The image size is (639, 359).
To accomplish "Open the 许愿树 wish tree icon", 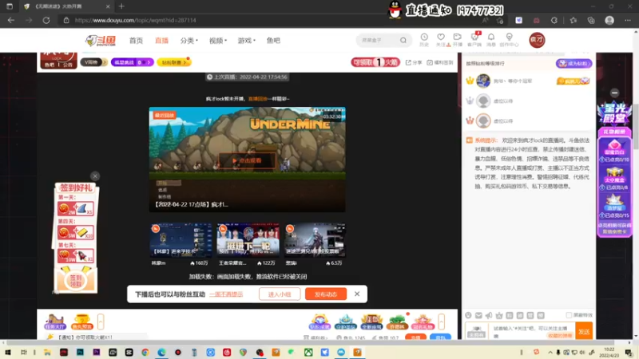I will [397, 322].
